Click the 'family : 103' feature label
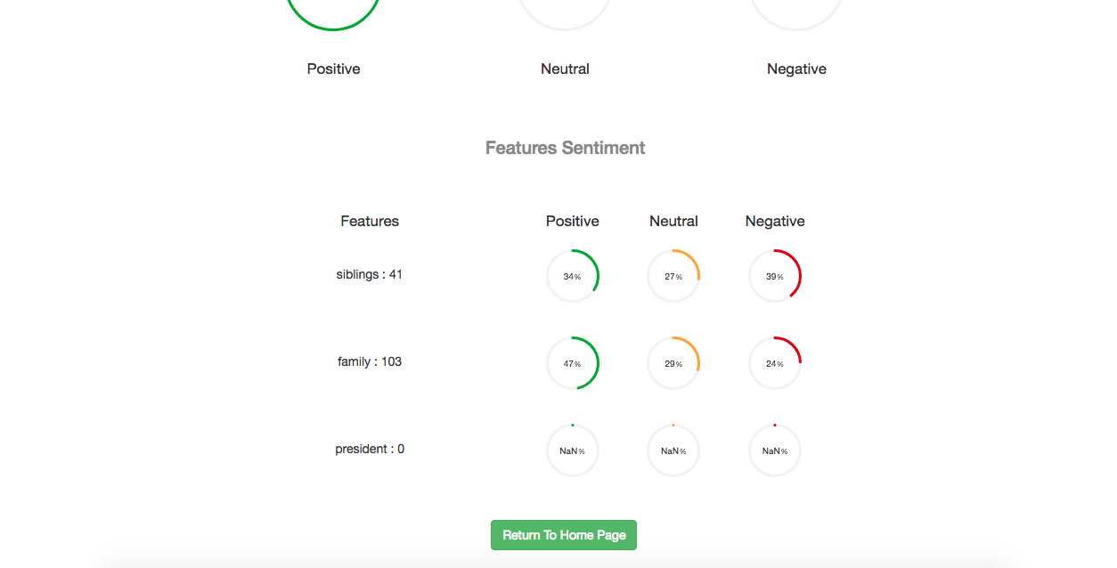This screenshot has height=568, width=1117. click(x=370, y=361)
